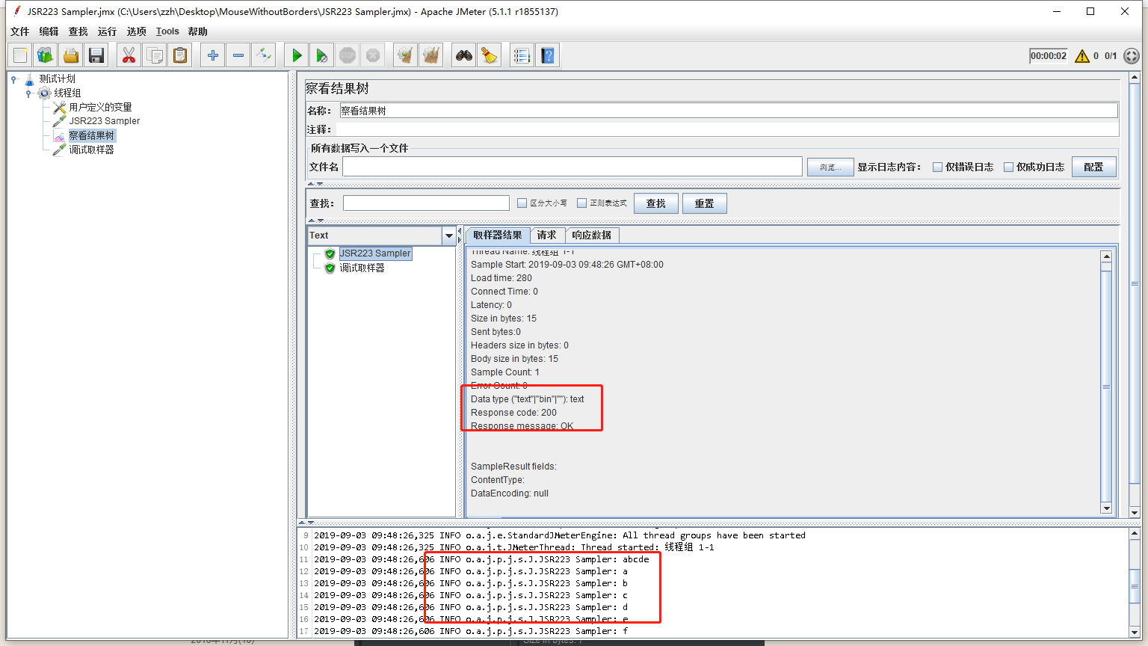
Task: Open the 帮助 menu
Action: [197, 31]
